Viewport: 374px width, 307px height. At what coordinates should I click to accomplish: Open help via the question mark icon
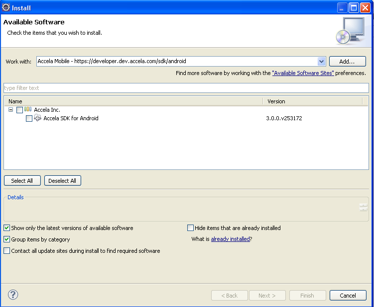pyautogui.click(x=13, y=295)
